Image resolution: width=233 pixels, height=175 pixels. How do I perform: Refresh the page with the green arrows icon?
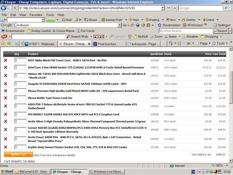coord(168,8)
